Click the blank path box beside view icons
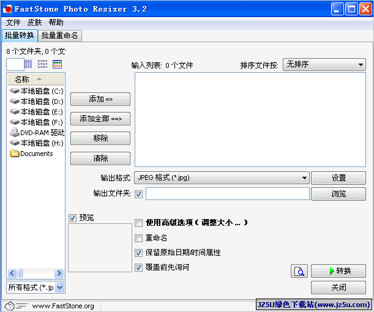The width and height of the screenshot is (374, 312). pyautogui.click(x=15, y=64)
